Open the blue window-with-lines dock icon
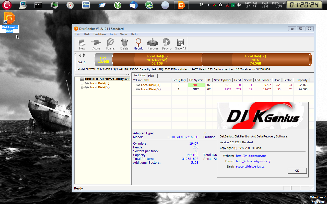327x204 pixels. 102,5
